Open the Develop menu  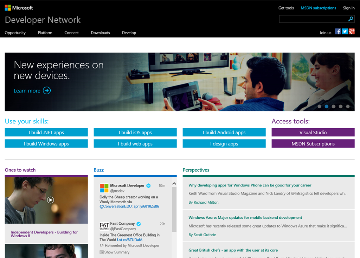(x=129, y=33)
